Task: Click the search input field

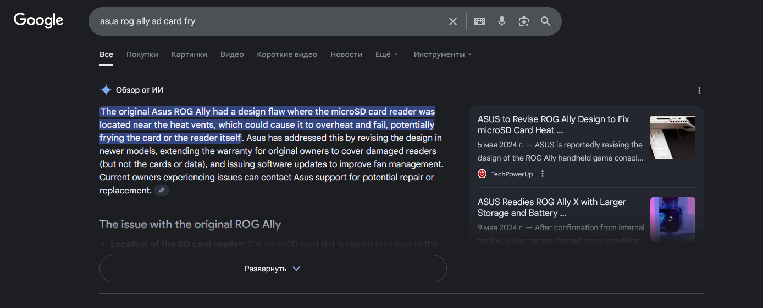Action: [269, 21]
